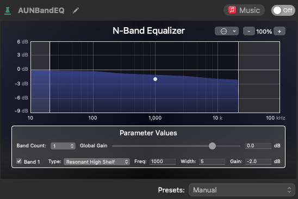Viewport: 298px width, 199px height.
Task: Click the Band 1 Gain field showing -2.0
Action: coord(258,161)
